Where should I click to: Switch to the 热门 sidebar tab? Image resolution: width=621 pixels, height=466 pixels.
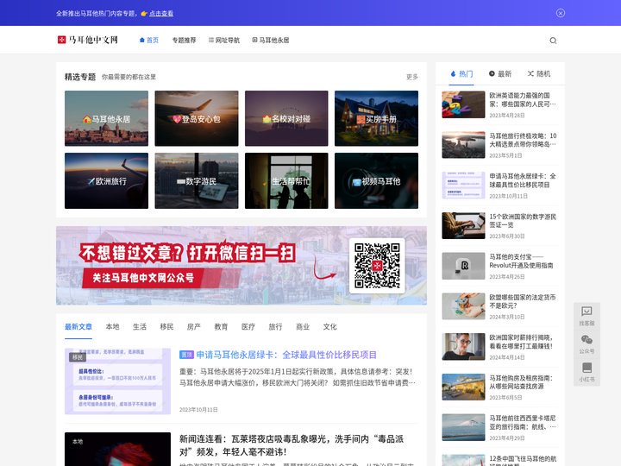[461, 73]
